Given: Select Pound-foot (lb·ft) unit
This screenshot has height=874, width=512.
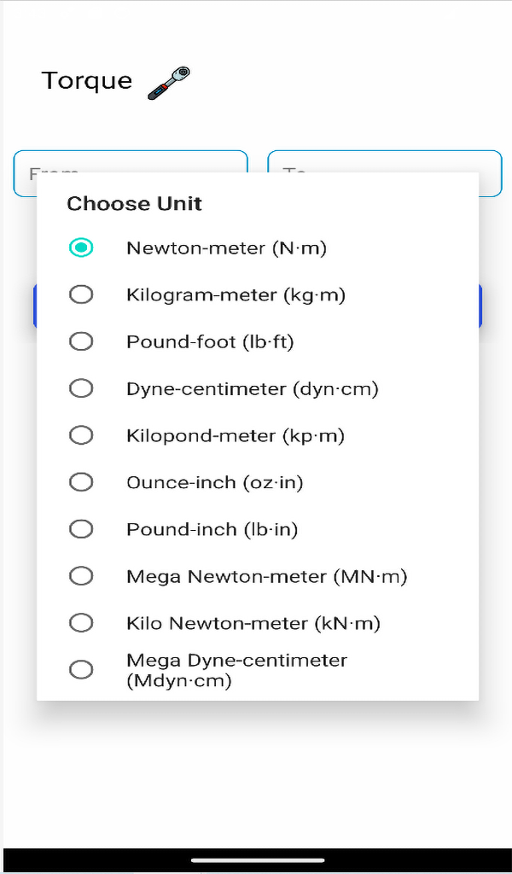Looking at the screenshot, I should point(81,341).
